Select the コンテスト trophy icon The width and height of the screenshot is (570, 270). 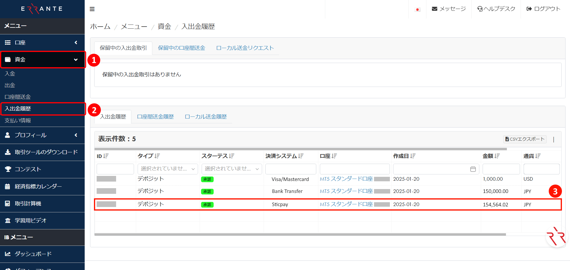point(8,169)
